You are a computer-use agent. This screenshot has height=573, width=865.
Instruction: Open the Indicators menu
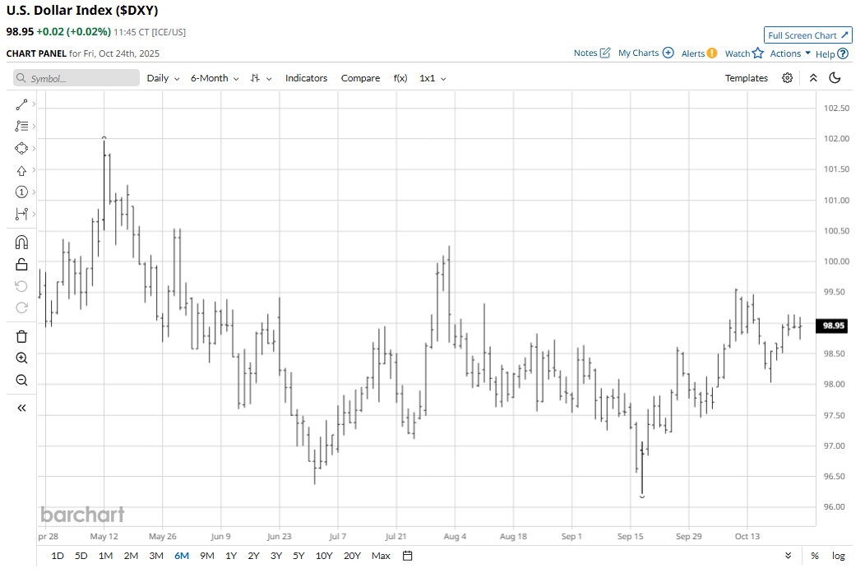(x=306, y=78)
